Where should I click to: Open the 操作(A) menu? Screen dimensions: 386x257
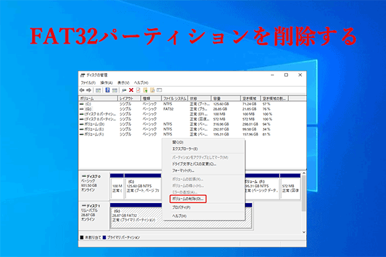106,83
